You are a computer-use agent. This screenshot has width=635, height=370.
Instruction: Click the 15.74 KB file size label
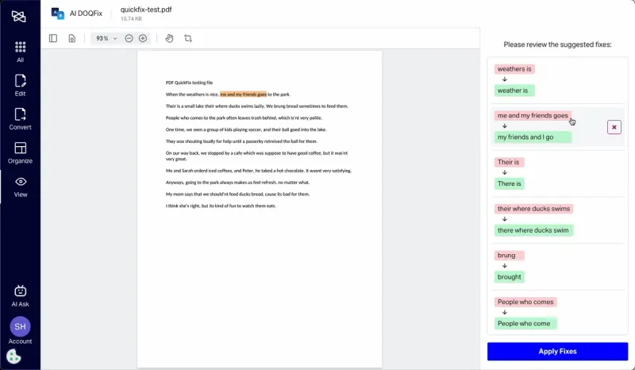click(x=131, y=18)
